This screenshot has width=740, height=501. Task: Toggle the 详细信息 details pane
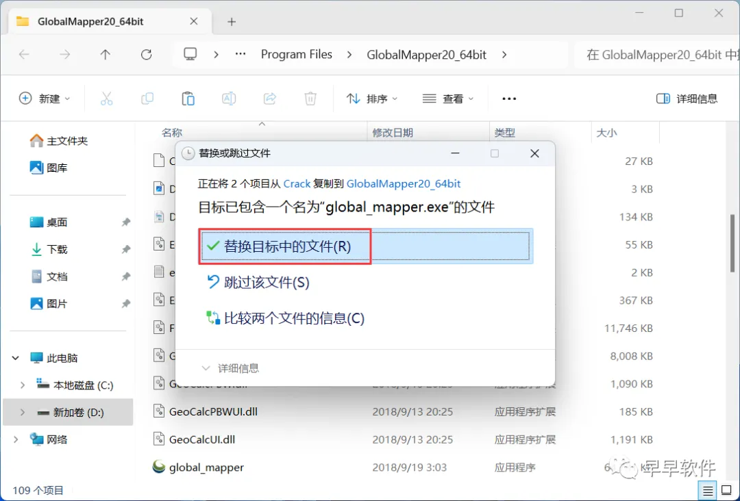pos(687,99)
